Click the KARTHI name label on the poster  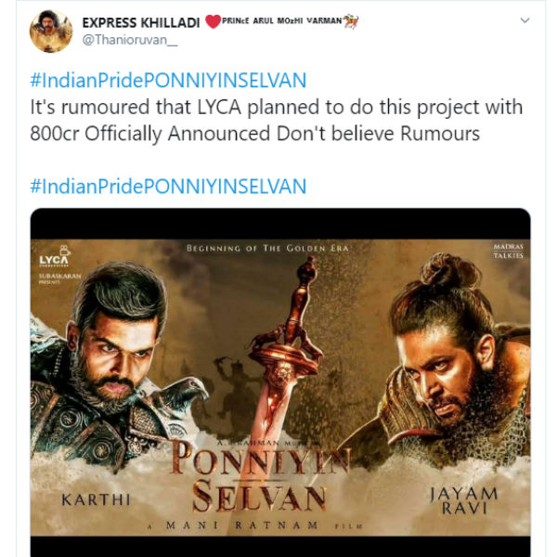(x=92, y=501)
